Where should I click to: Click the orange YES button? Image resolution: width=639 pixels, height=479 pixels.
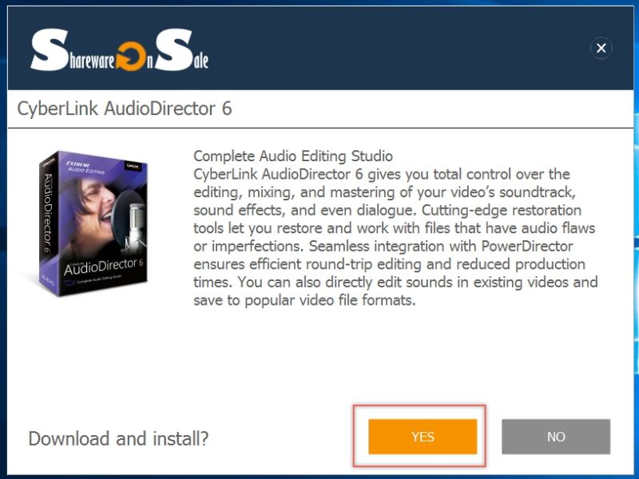pyautogui.click(x=423, y=437)
